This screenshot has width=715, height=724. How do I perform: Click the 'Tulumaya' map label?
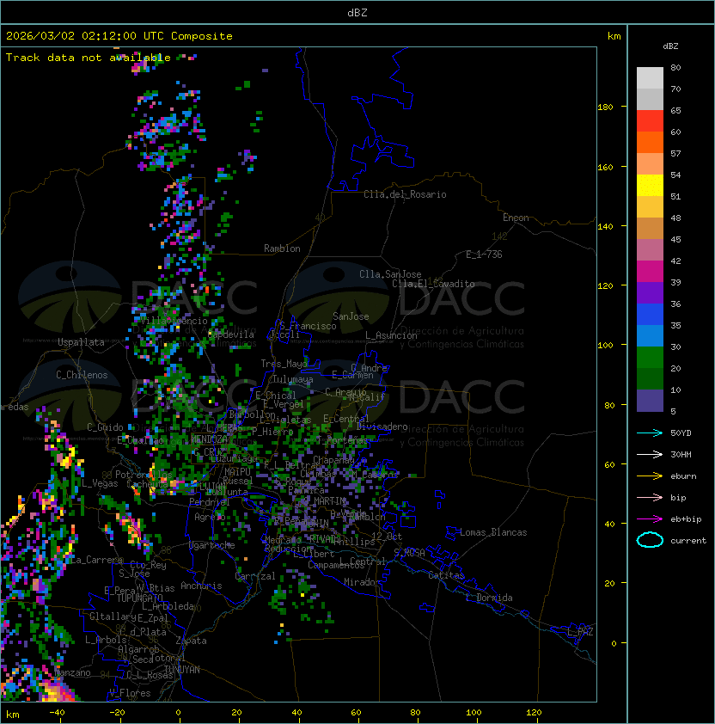tap(293, 379)
